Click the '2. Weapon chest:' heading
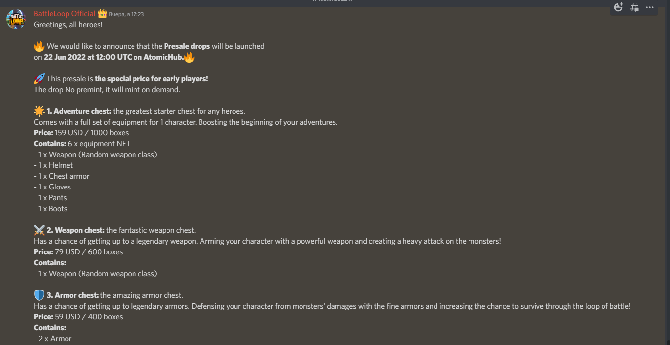Image resolution: width=670 pixels, height=345 pixels. click(76, 230)
